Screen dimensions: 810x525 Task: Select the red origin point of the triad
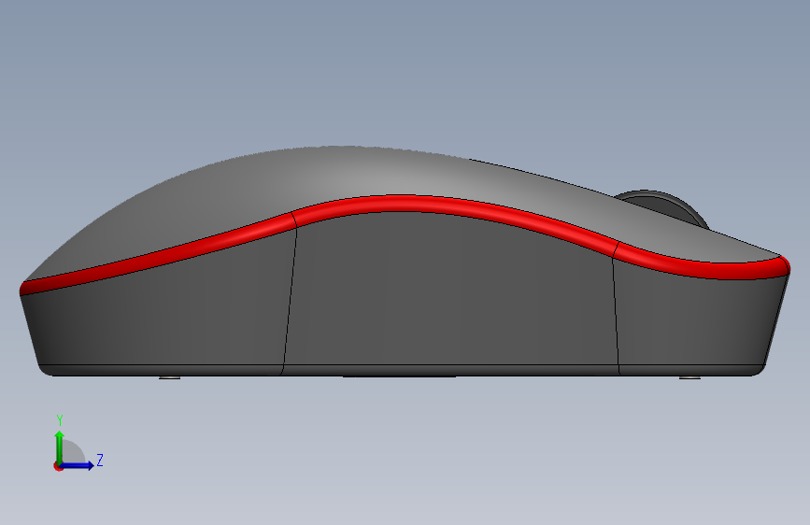click(58, 466)
